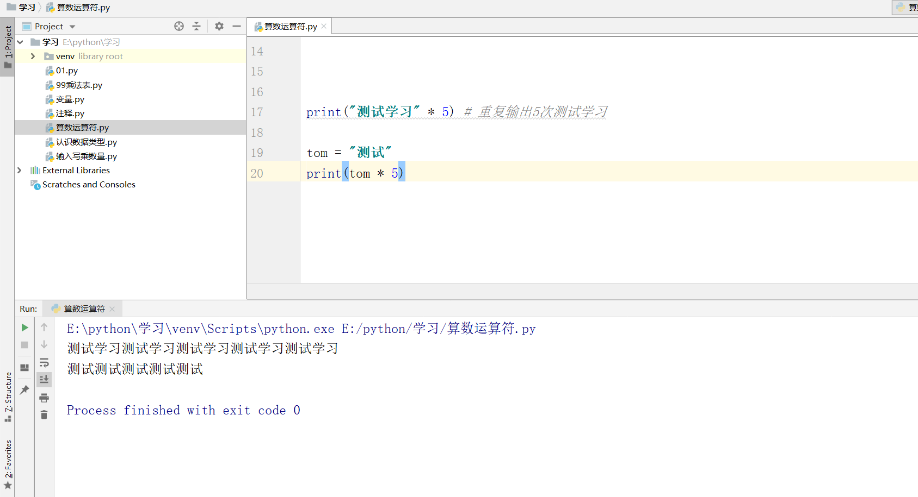Click the comment text on line 17

point(536,112)
